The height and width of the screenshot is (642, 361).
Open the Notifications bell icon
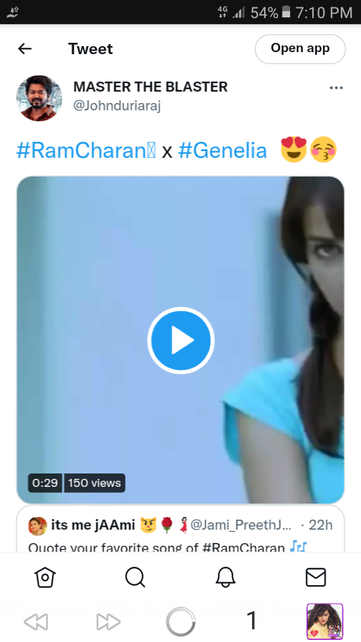coord(225,578)
